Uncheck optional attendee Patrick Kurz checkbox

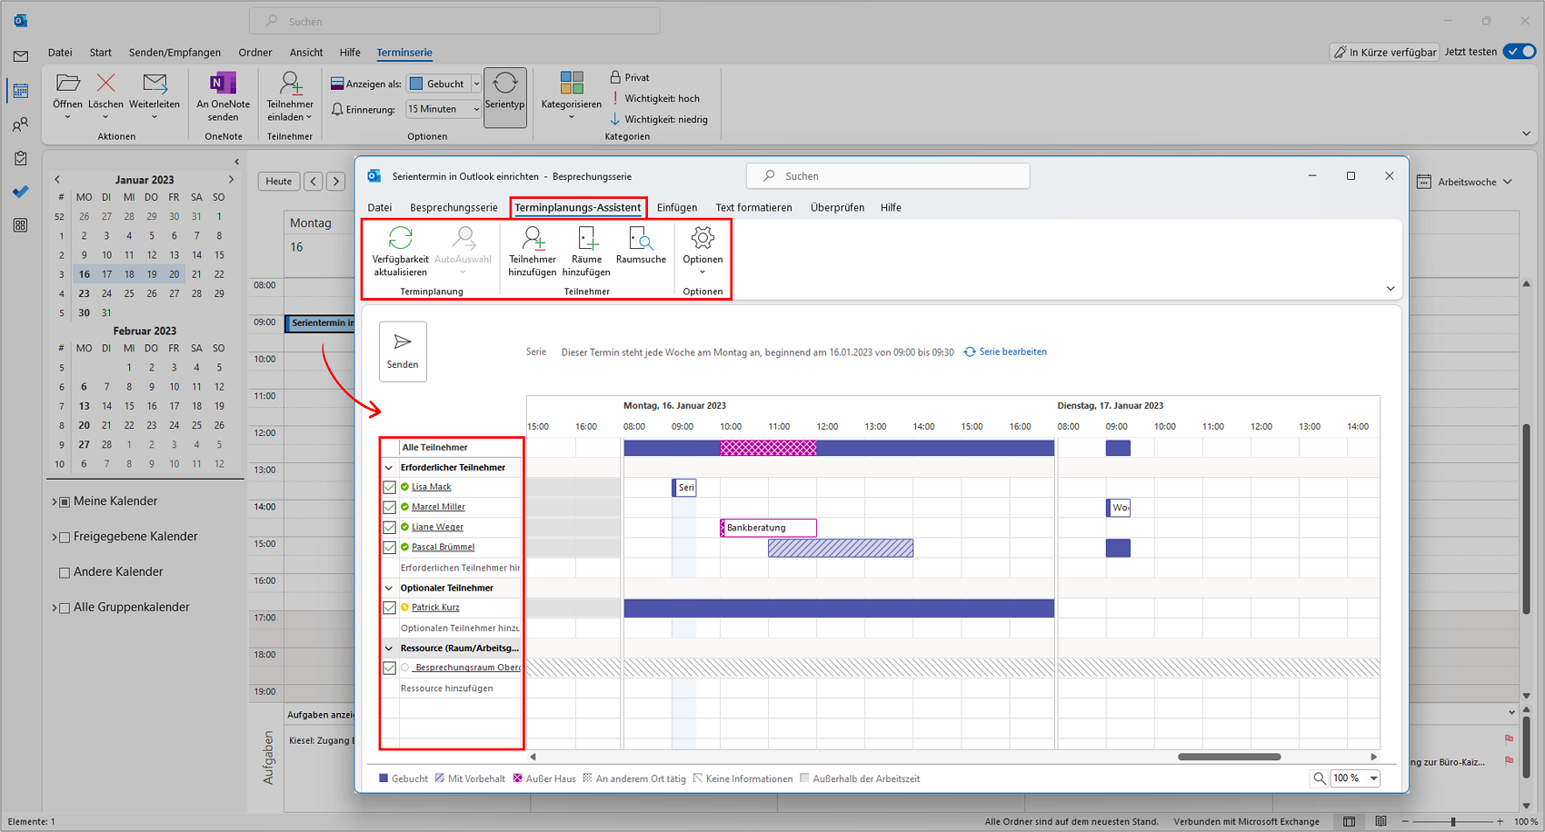click(389, 608)
